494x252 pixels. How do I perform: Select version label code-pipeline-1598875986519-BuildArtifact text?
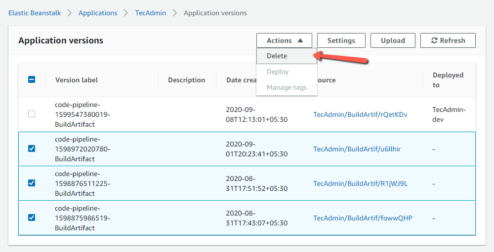point(82,218)
